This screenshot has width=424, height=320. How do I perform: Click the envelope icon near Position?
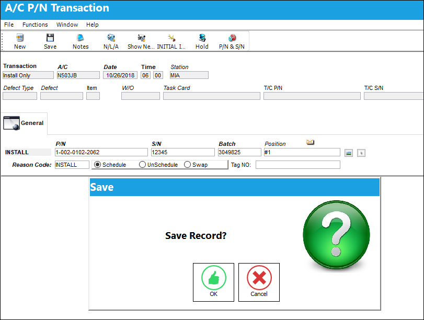point(310,142)
